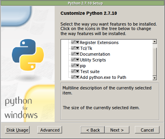165x139 pixels.
Task: Open install-state dropdown for Tcl/Tk
Action: [x=75, y=48]
